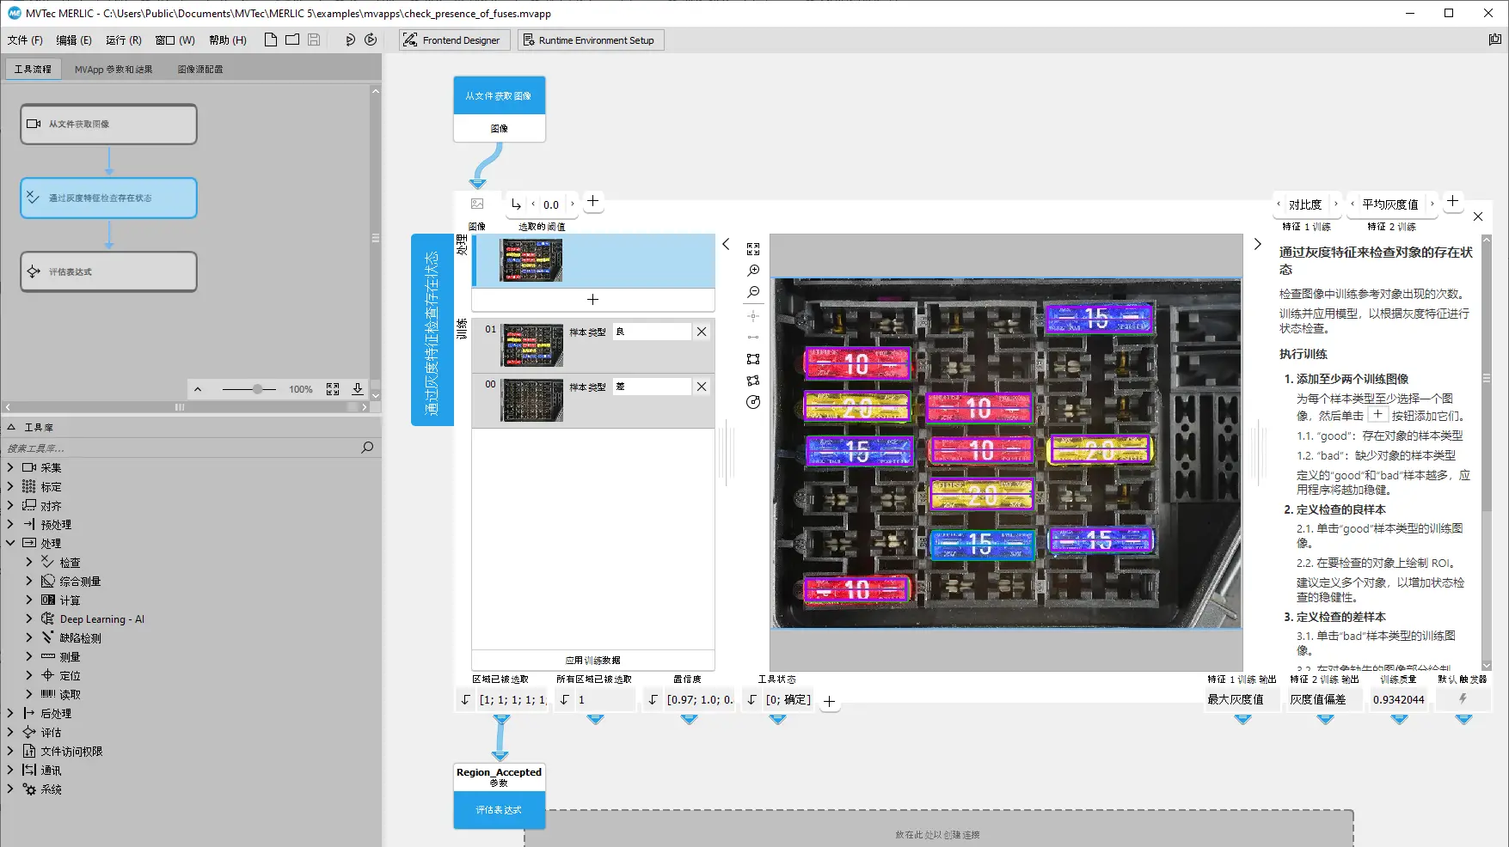Select the zoom-in magnifier tool

coord(753,270)
